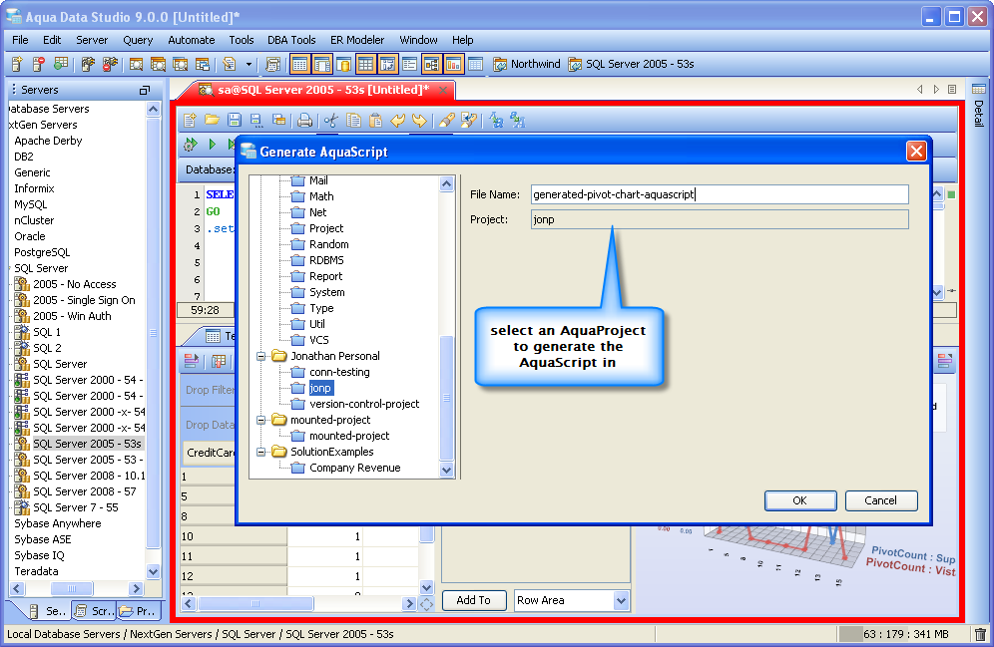
Task: Toggle the fourth view button with table grid
Action: pos(366,64)
